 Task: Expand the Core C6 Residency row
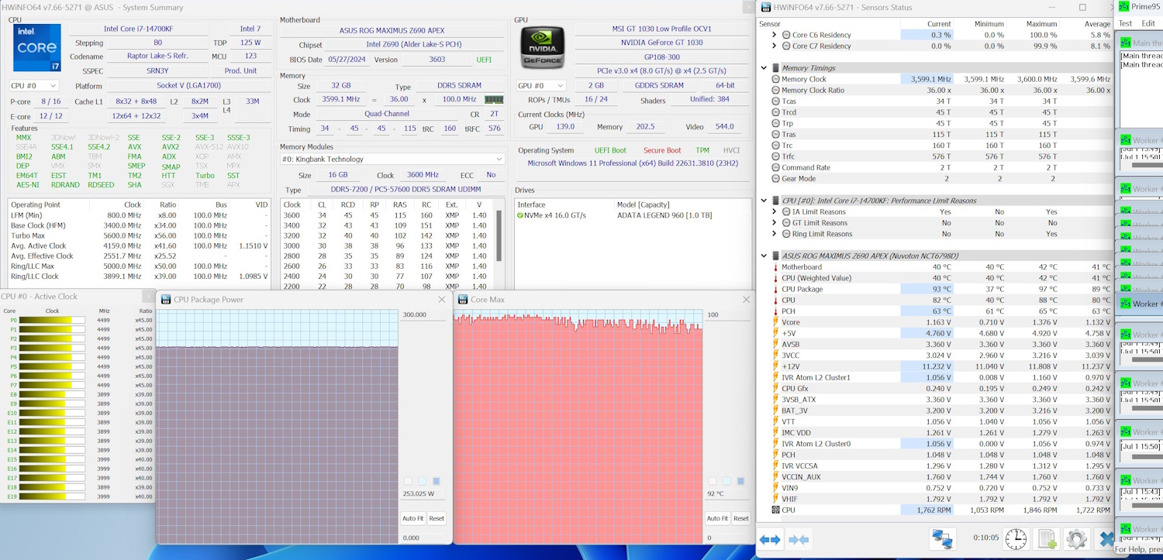tap(774, 35)
